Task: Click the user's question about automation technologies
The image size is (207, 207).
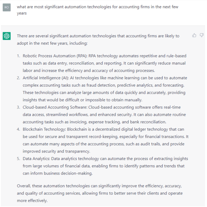Action: tap(97, 10)
